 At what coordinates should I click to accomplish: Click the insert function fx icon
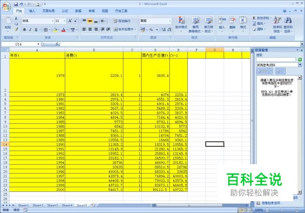57,44
